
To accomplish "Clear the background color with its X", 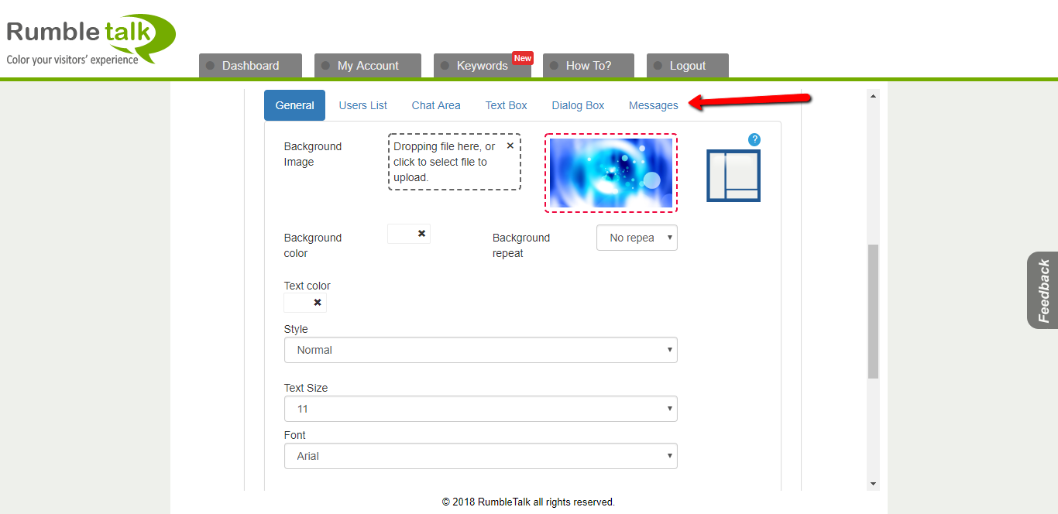I will point(421,234).
